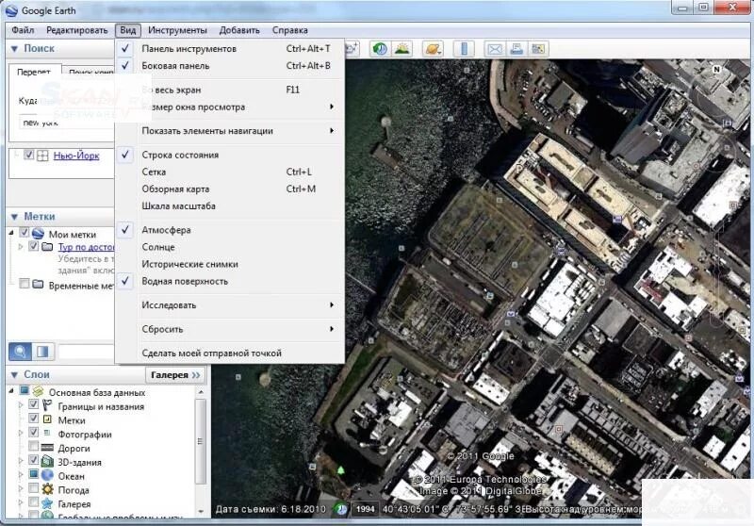Image resolution: width=754 pixels, height=526 pixels.
Task: Open the planet switcher toolbar icon
Action: 433,49
